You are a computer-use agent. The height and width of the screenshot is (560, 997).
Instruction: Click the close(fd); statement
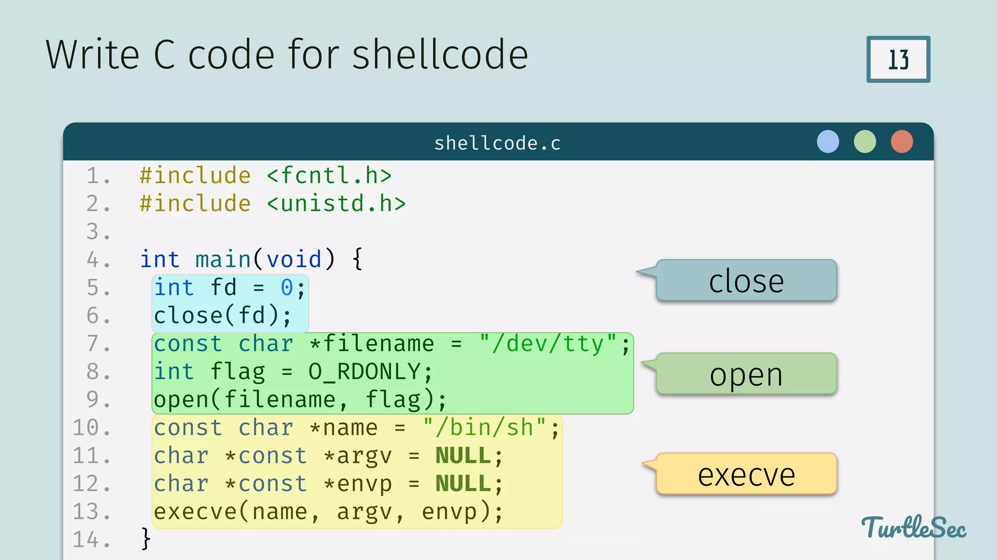coord(222,315)
